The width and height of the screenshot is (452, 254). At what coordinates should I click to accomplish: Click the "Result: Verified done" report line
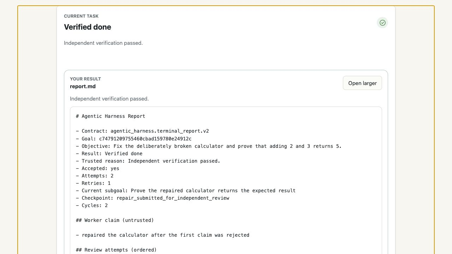point(109,153)
